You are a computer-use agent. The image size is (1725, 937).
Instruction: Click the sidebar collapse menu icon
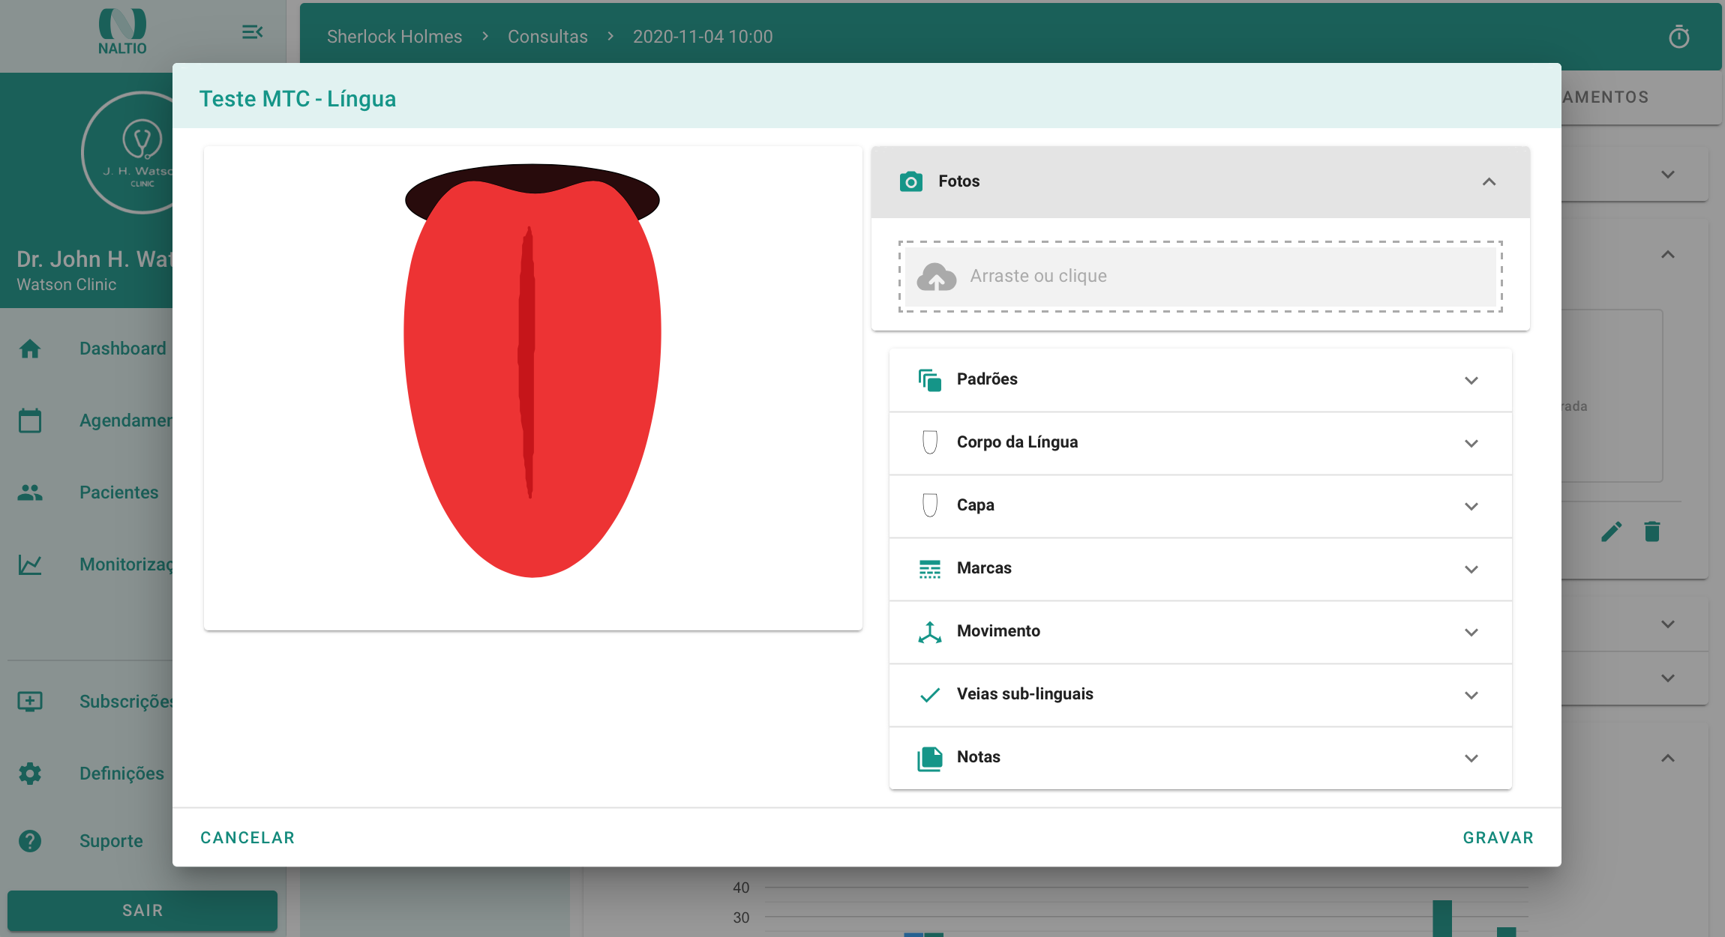pos(252,32)
